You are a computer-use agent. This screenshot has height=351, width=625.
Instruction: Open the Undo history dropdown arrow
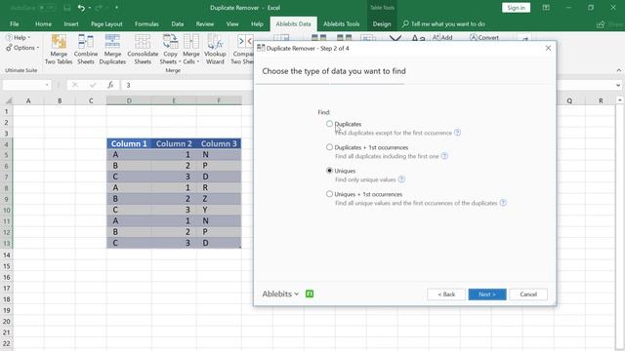click(90, 8)
